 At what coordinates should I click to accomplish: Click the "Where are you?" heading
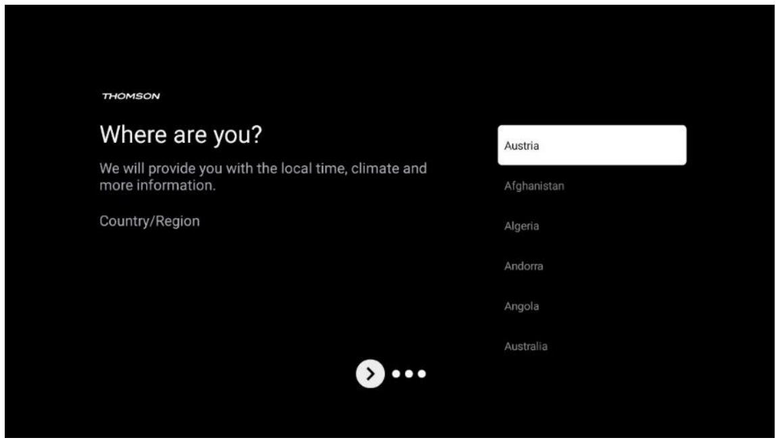click(x=180, y=135)
